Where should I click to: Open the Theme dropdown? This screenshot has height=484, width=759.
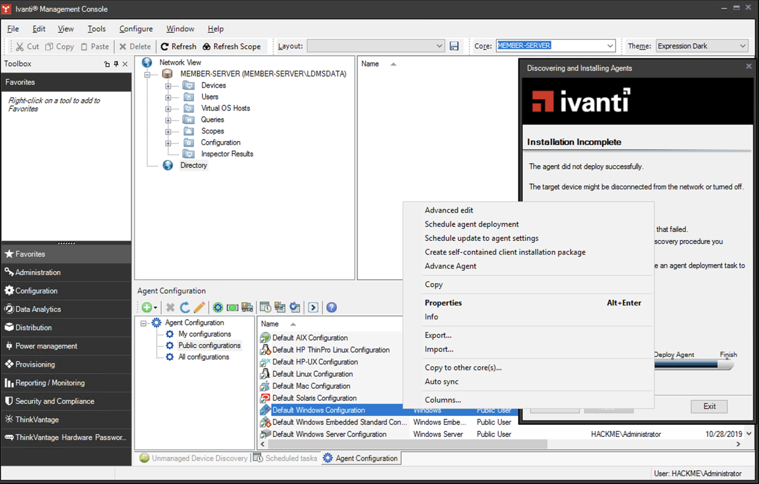tap(742, 46)
